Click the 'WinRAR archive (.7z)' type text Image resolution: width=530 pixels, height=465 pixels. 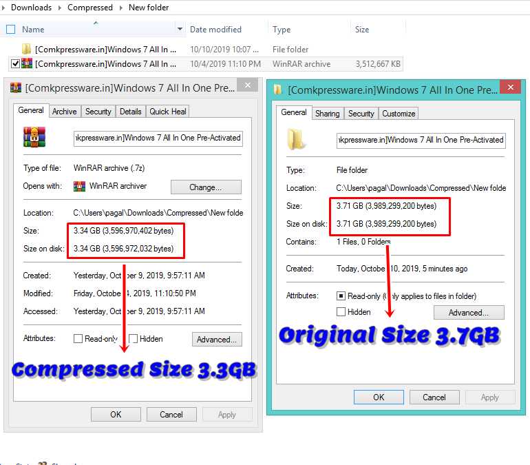tap(109, 168)
